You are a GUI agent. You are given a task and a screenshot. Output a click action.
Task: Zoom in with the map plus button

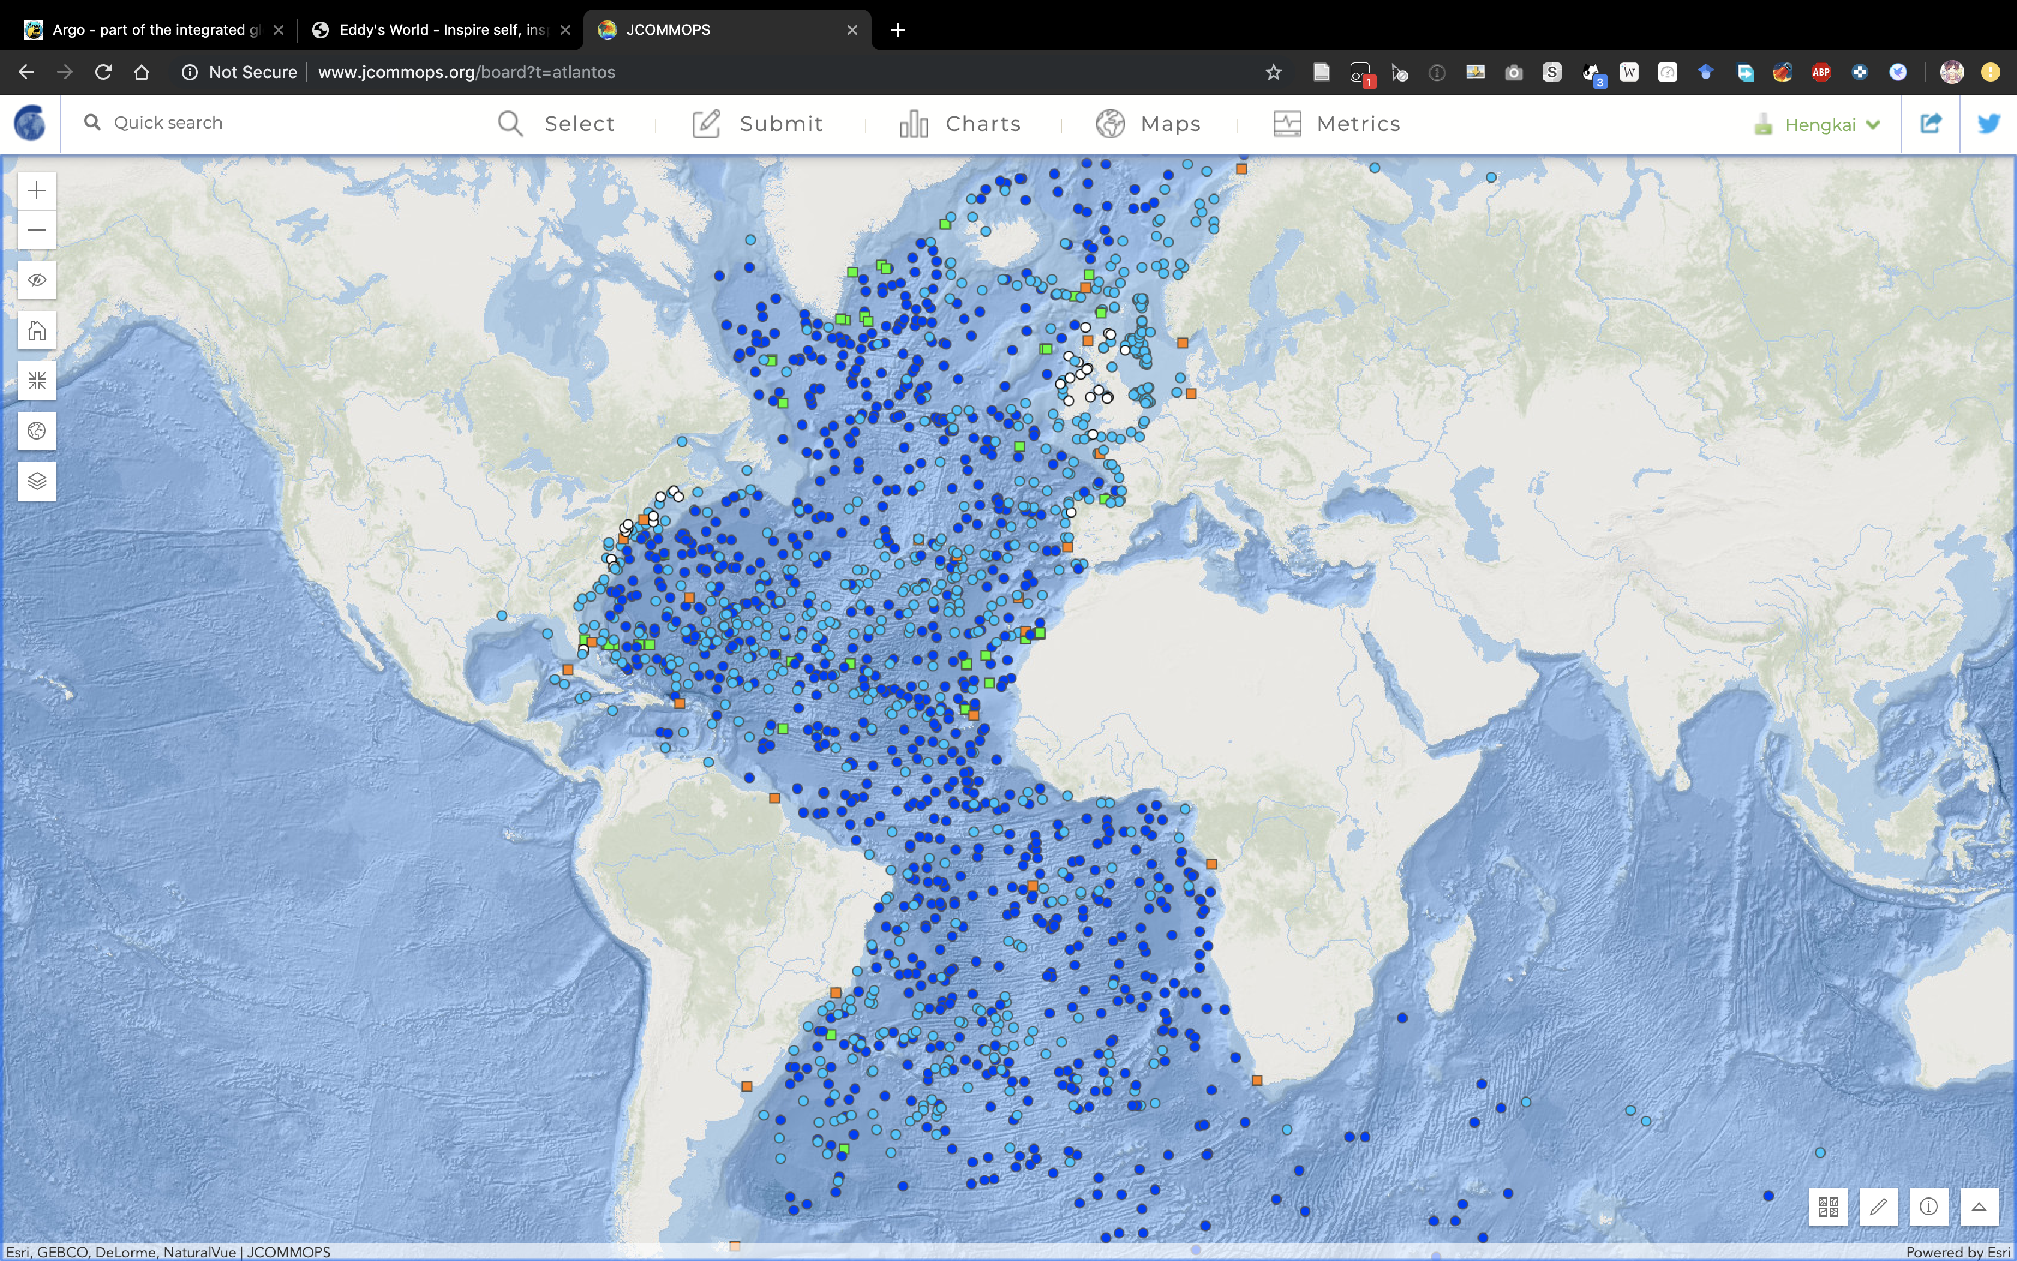(37, 191)
